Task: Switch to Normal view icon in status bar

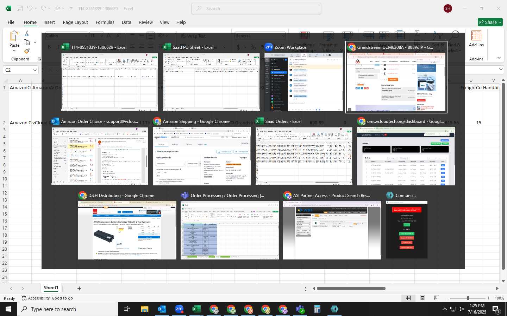Action: [x=408, y=298]
